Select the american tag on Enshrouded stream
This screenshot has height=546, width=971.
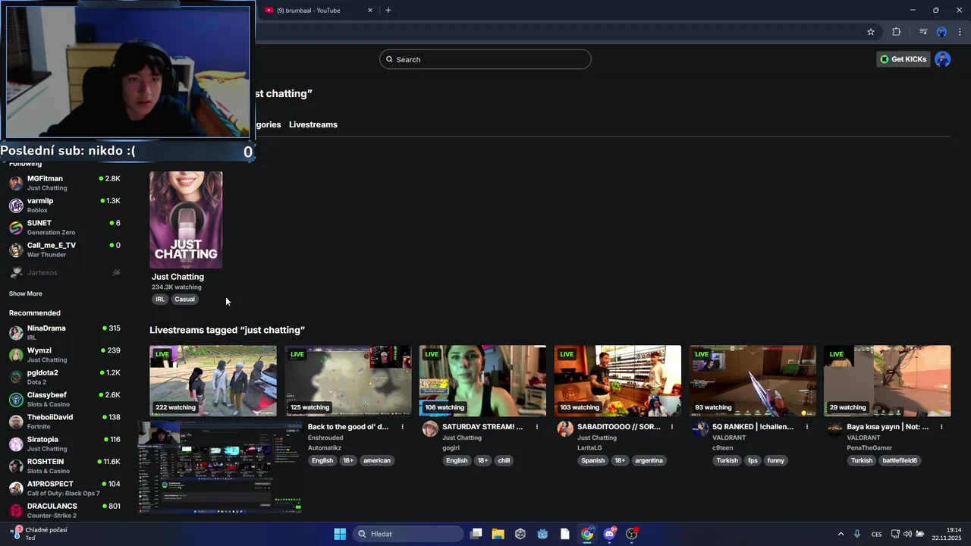coord(377,460)
